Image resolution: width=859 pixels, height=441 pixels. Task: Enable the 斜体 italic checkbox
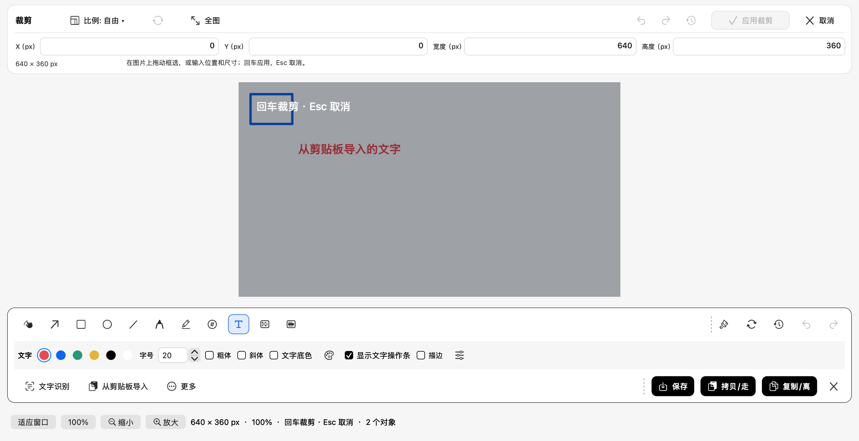point(242,355)
